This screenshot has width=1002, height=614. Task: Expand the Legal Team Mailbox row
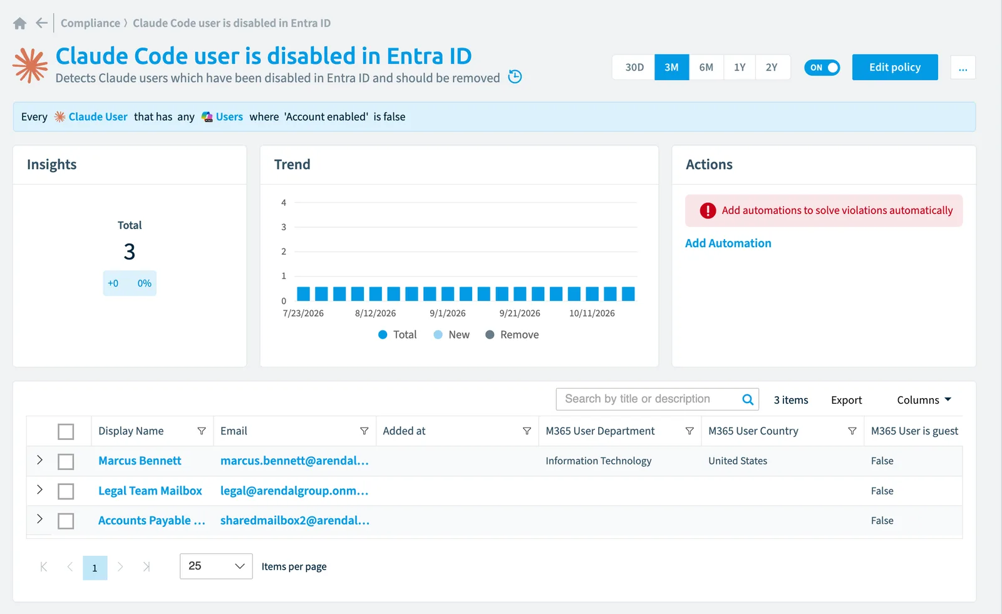pos(39,489)
